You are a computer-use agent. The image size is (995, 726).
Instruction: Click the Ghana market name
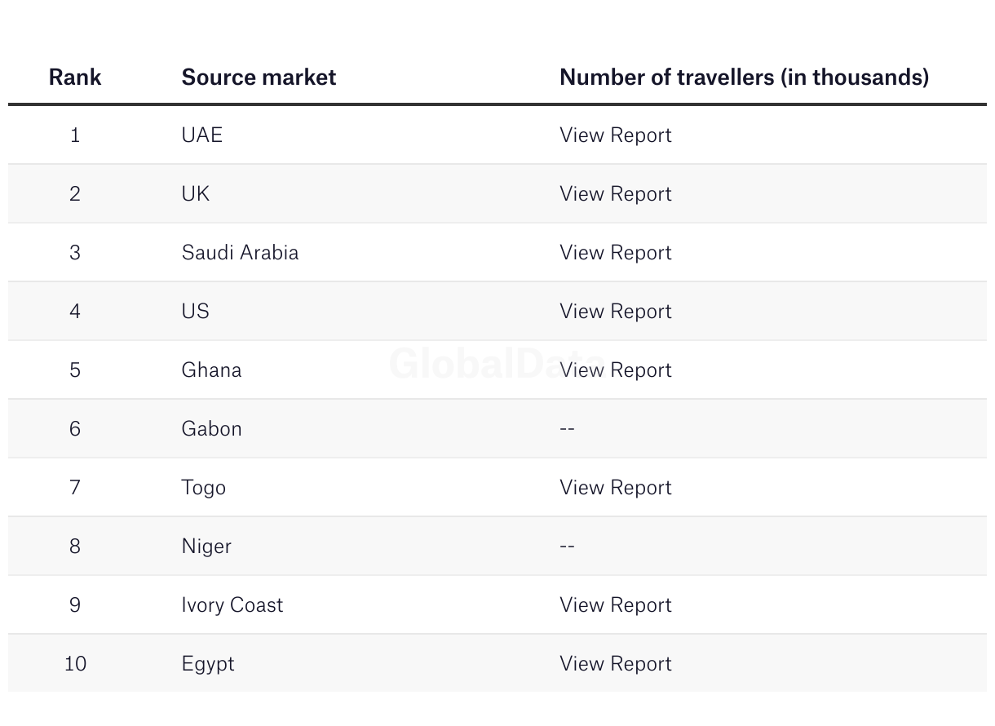[211, 370]
